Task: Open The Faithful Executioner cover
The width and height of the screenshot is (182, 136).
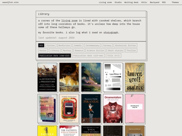Action: click(69, 131)
